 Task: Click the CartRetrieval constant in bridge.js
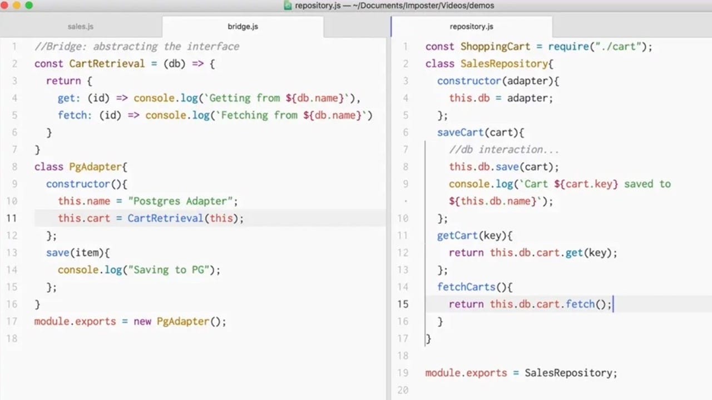tap(106, 63)
